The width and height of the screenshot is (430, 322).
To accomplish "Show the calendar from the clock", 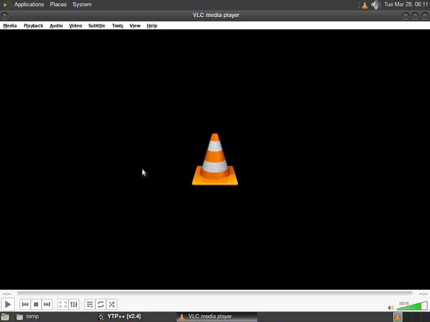I will tap(406, 4).
